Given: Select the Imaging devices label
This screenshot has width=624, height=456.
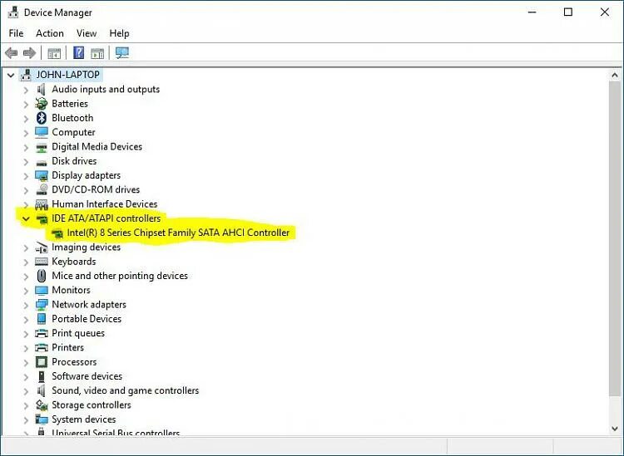Looking at the screenshot, I should (x=86, y=247).
